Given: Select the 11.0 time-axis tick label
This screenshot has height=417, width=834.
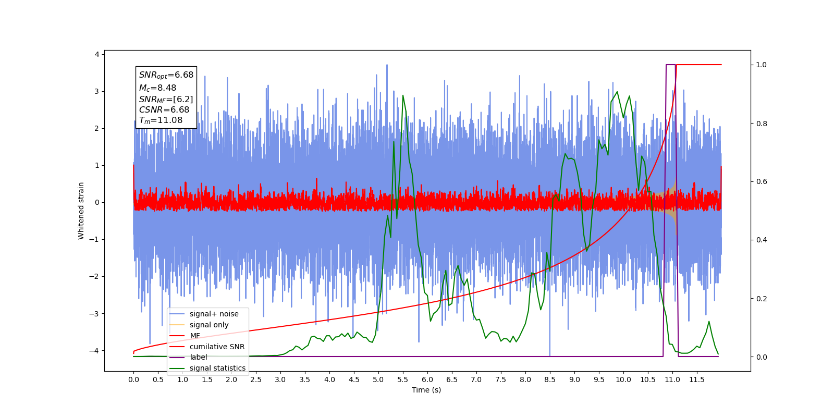Looking at the screenshot, I should [672, 379].
